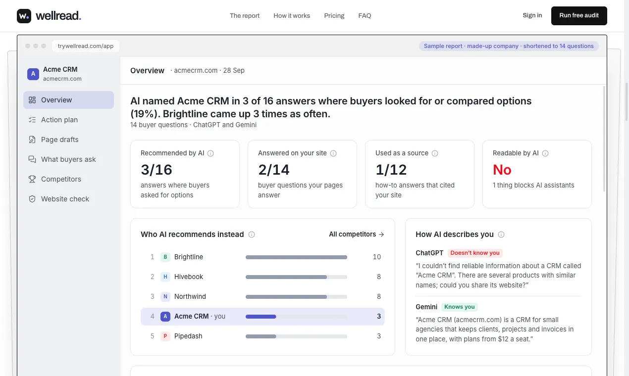The image size is (629, 376).
Task: Open info icon beside Who AI recommends instead
Action: point(252,235)
